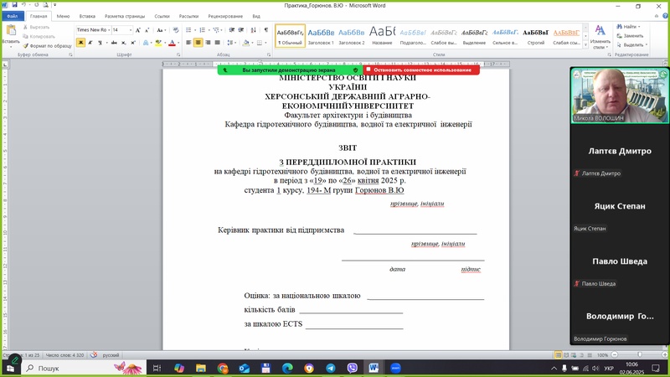This screenshot has height=377, width=670.
Task: Open the Find (Найти) dropdown arrow
Action: click(639, 27)
